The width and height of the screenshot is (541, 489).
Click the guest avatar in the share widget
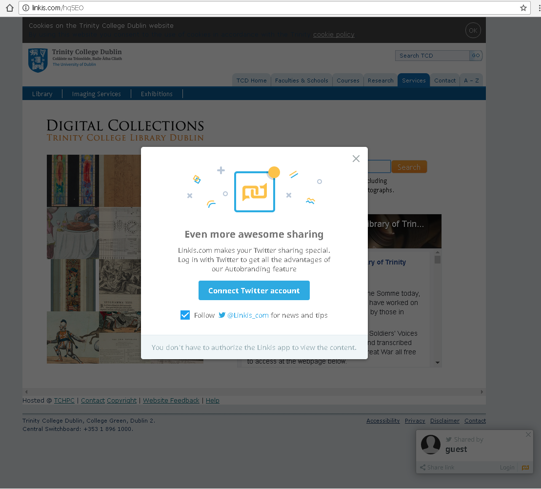coord(430,444)
